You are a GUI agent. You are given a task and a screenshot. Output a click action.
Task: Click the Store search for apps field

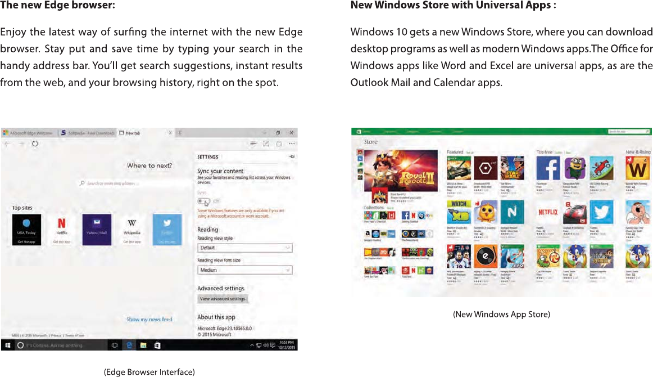point(629,131)
